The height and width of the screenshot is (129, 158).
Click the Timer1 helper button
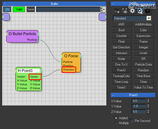click(121, 87)
